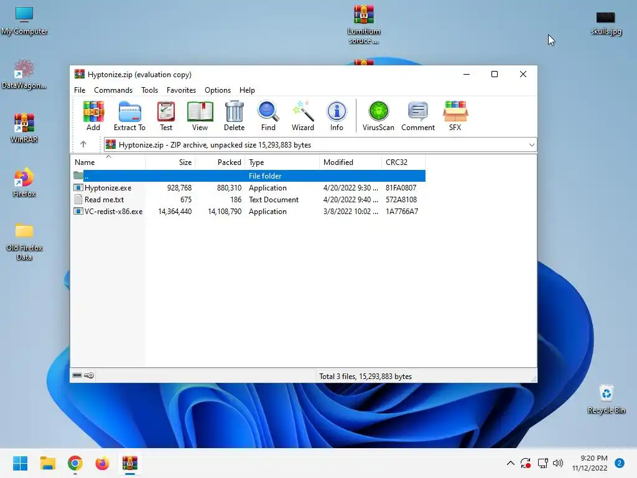Select the VC-redist-x86.exe file name
This screenshot has height=478, width=637.
113,212
